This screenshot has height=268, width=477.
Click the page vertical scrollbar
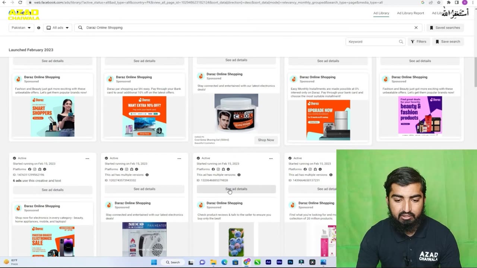coord(475,73)
